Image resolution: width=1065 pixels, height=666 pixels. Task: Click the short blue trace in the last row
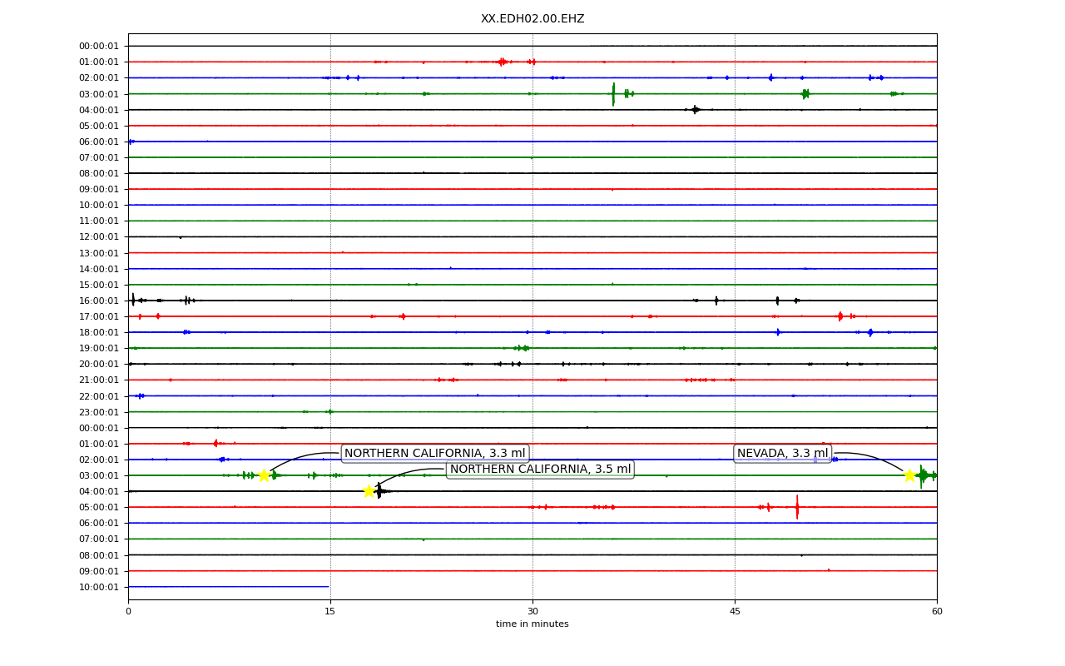pyautogui.click(x=229, y=587)
